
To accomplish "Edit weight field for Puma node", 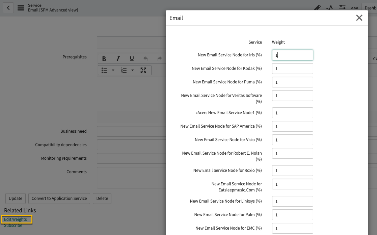I will coord(293,82).
